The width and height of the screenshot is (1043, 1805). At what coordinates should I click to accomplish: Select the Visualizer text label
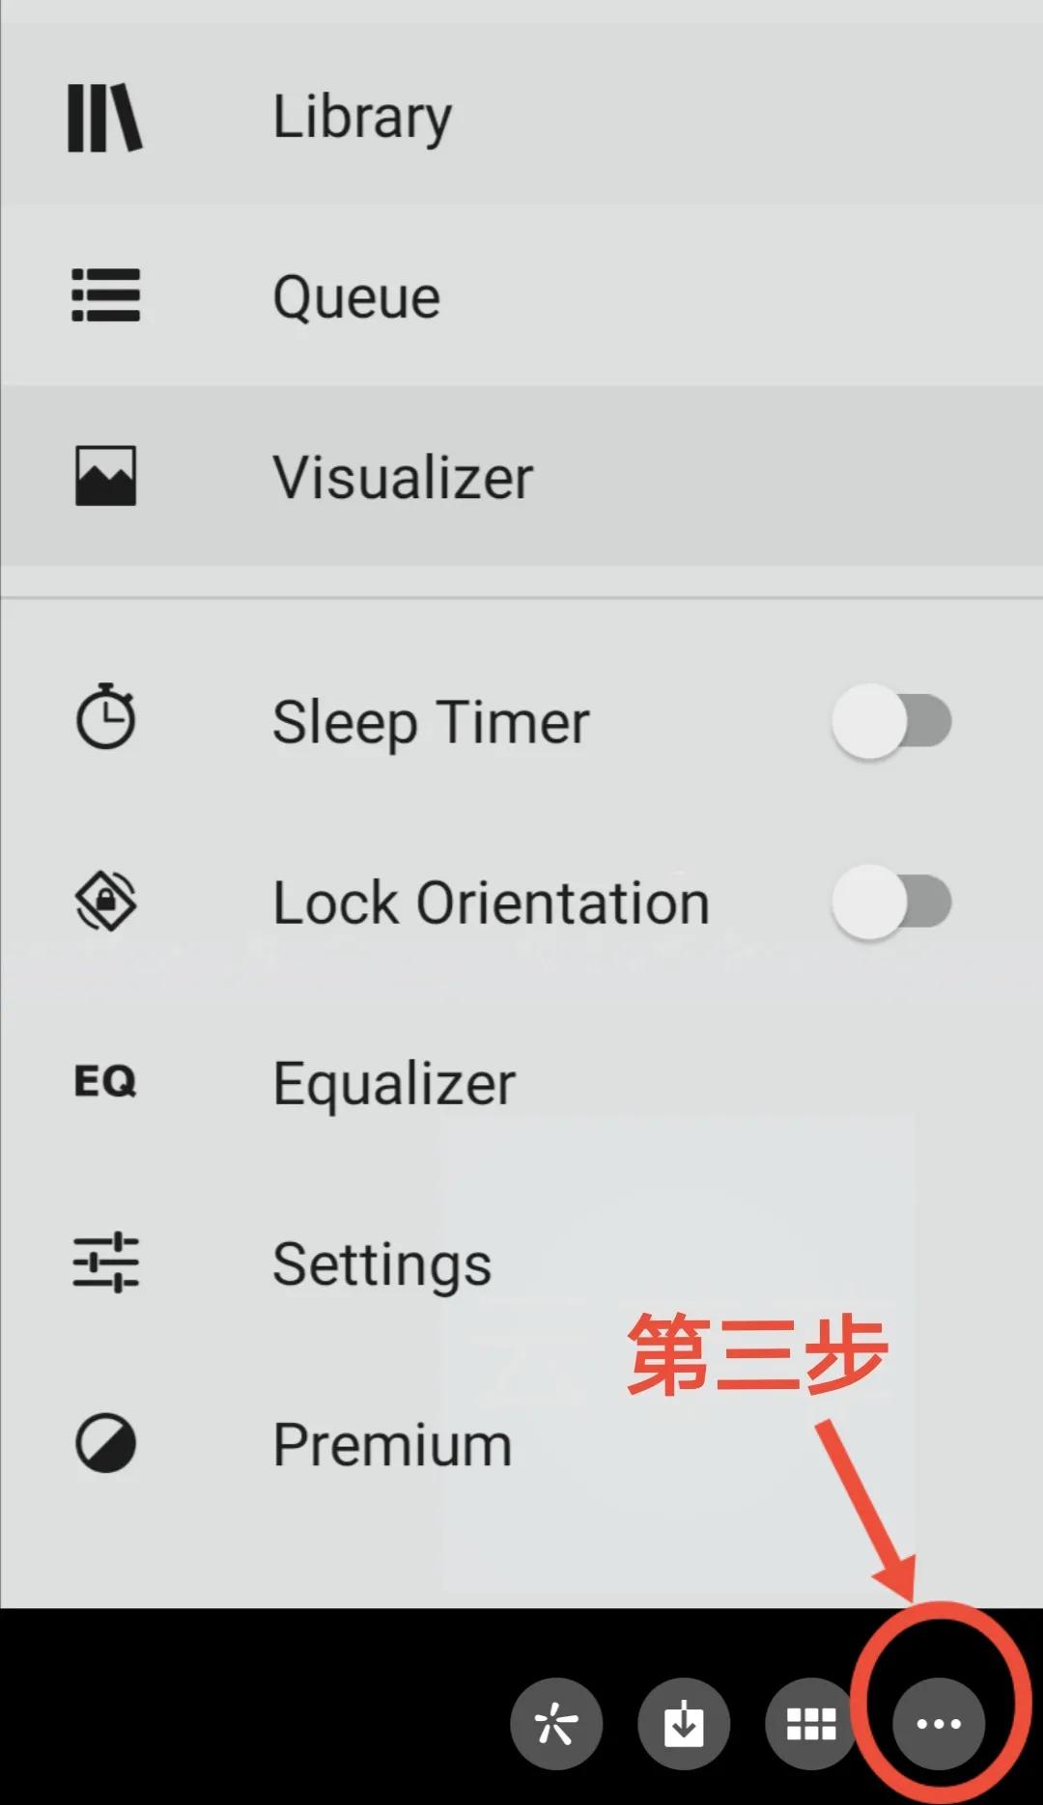(403, 477)
